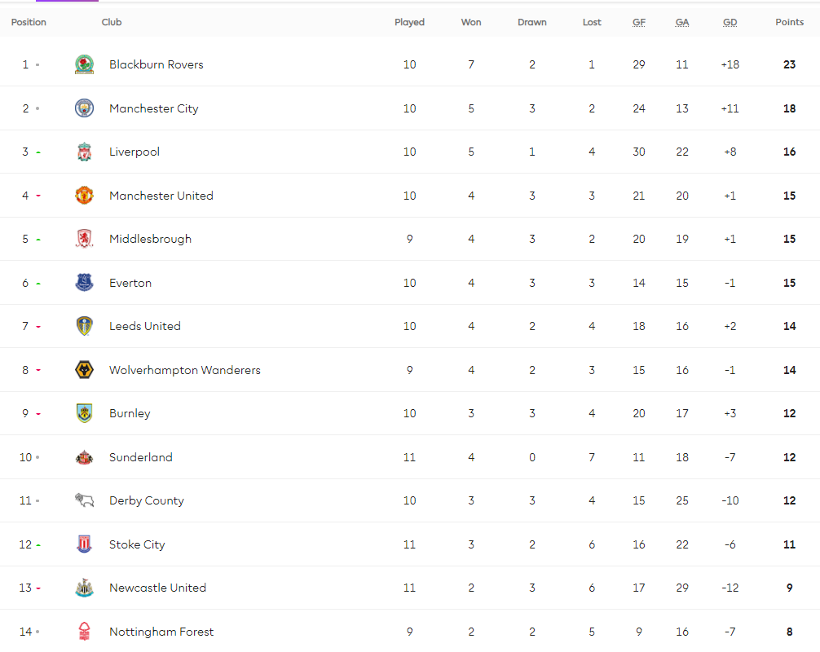
Task: Click the Position column header
Action: click(x=29, y=22)
